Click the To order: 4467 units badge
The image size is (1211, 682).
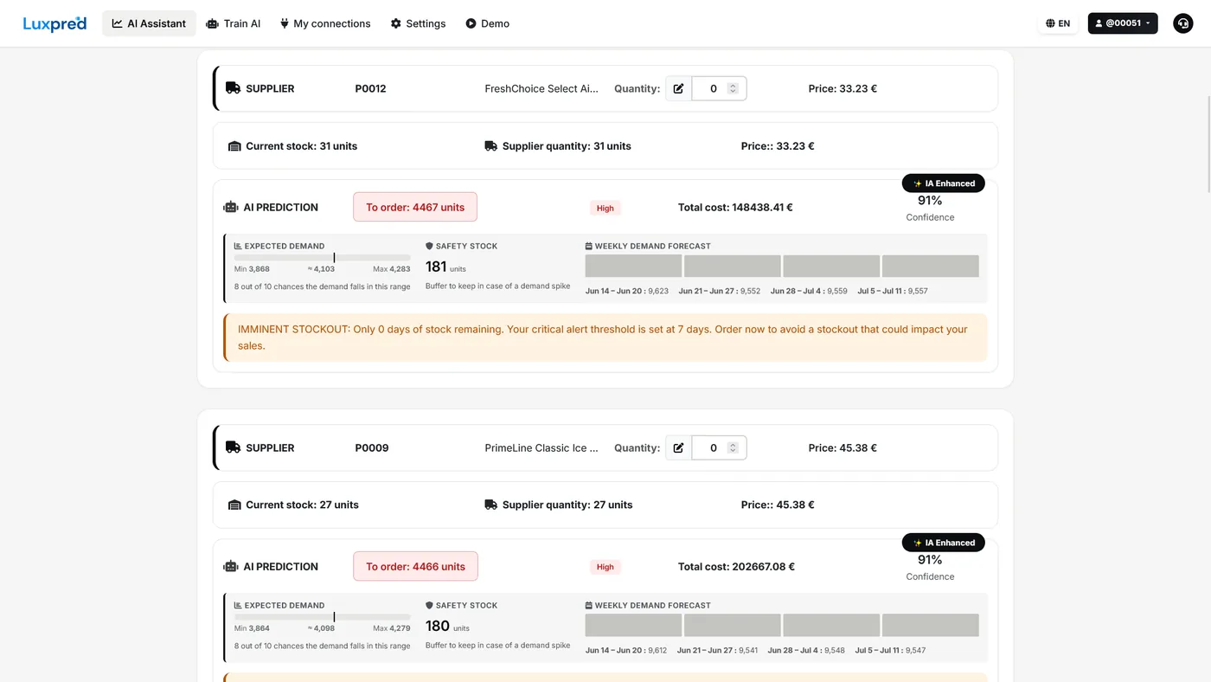coord(415,208)
